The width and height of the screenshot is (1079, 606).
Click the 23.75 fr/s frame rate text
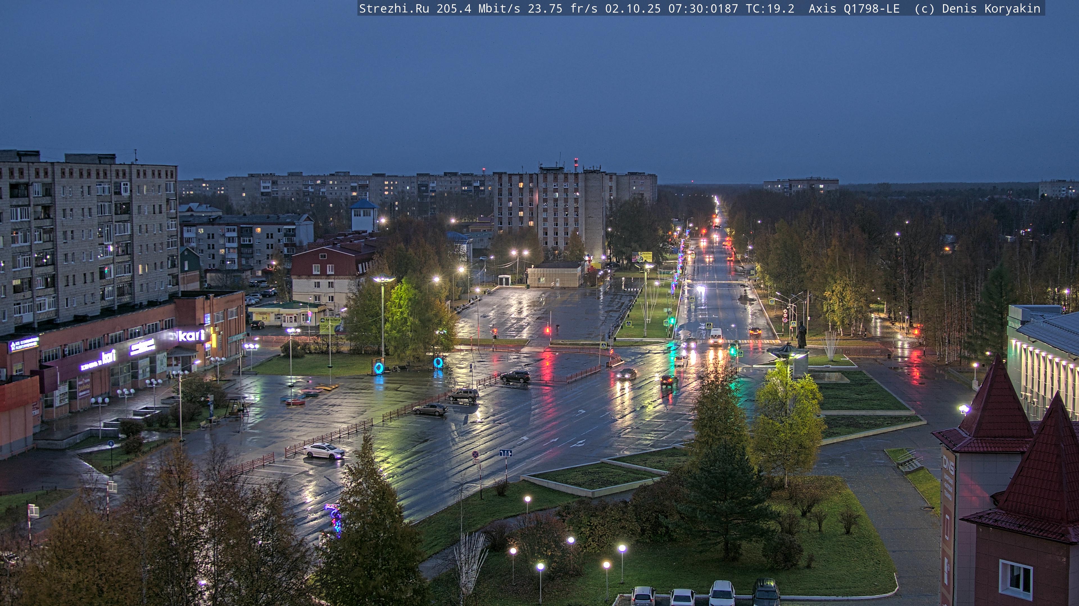pos(562,8)
